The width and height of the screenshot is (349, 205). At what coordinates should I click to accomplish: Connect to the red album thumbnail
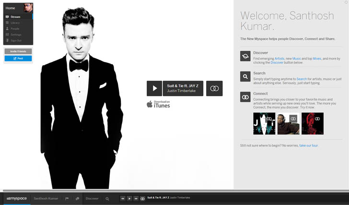[317, 119]
